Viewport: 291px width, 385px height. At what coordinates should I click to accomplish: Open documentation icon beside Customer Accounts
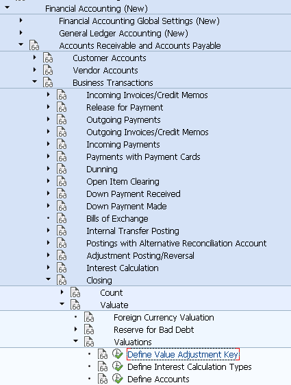[48, 58]
